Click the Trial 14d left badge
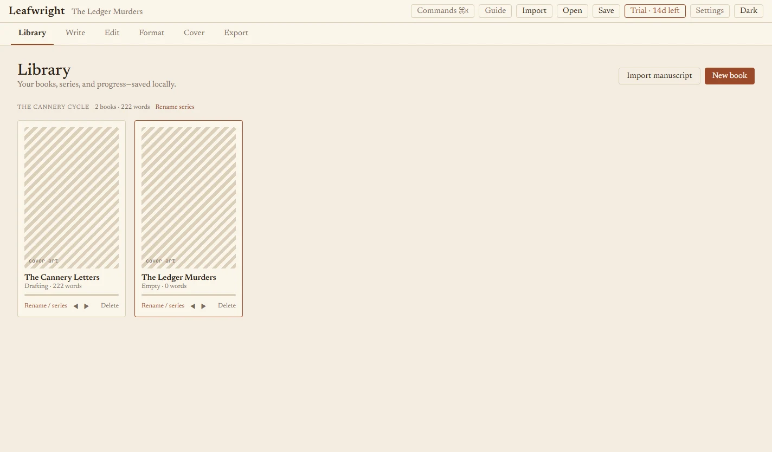The image size is (772, 452). pos(655,11)
